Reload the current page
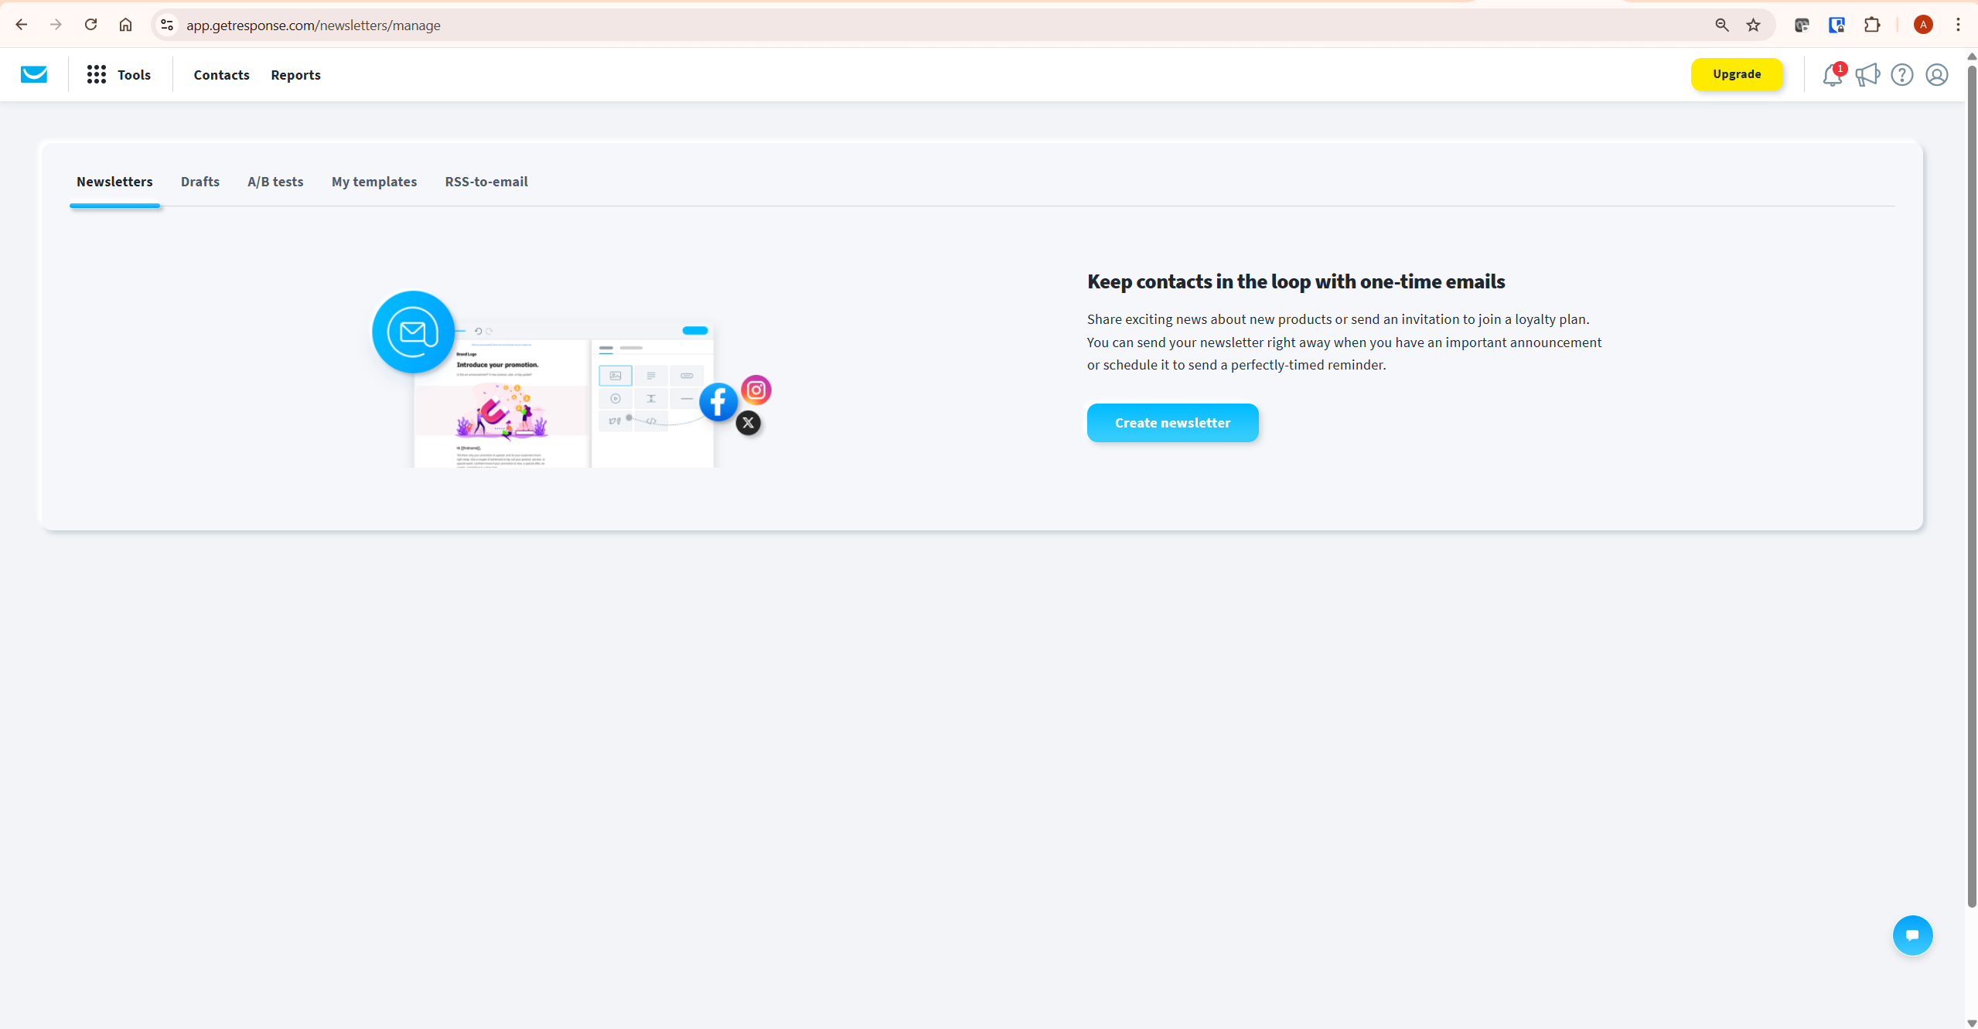 (x=90, y=24)
